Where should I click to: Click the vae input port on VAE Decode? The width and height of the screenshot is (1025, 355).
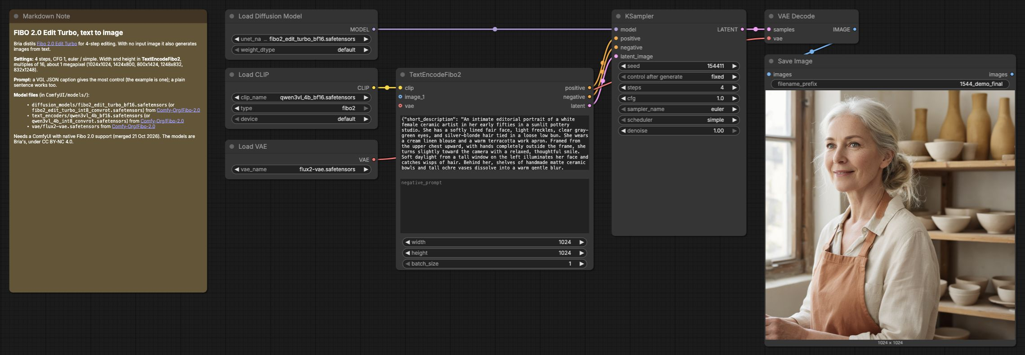769,39
